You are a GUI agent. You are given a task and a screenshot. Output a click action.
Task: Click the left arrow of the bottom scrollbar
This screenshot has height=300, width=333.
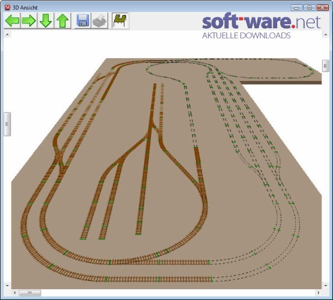click(x=14, y=293)
